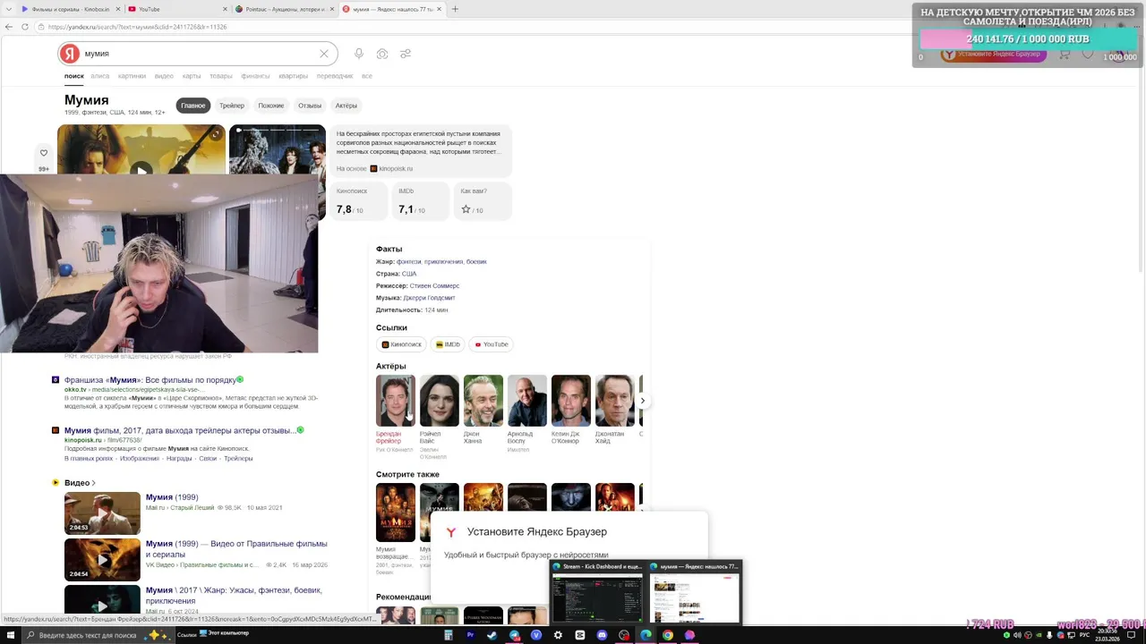Viewport: 1146px width, 644px height.
Task: Select the карты search category
Action: 192,76
